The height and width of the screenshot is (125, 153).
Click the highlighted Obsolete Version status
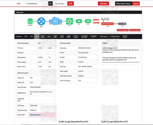35,115
